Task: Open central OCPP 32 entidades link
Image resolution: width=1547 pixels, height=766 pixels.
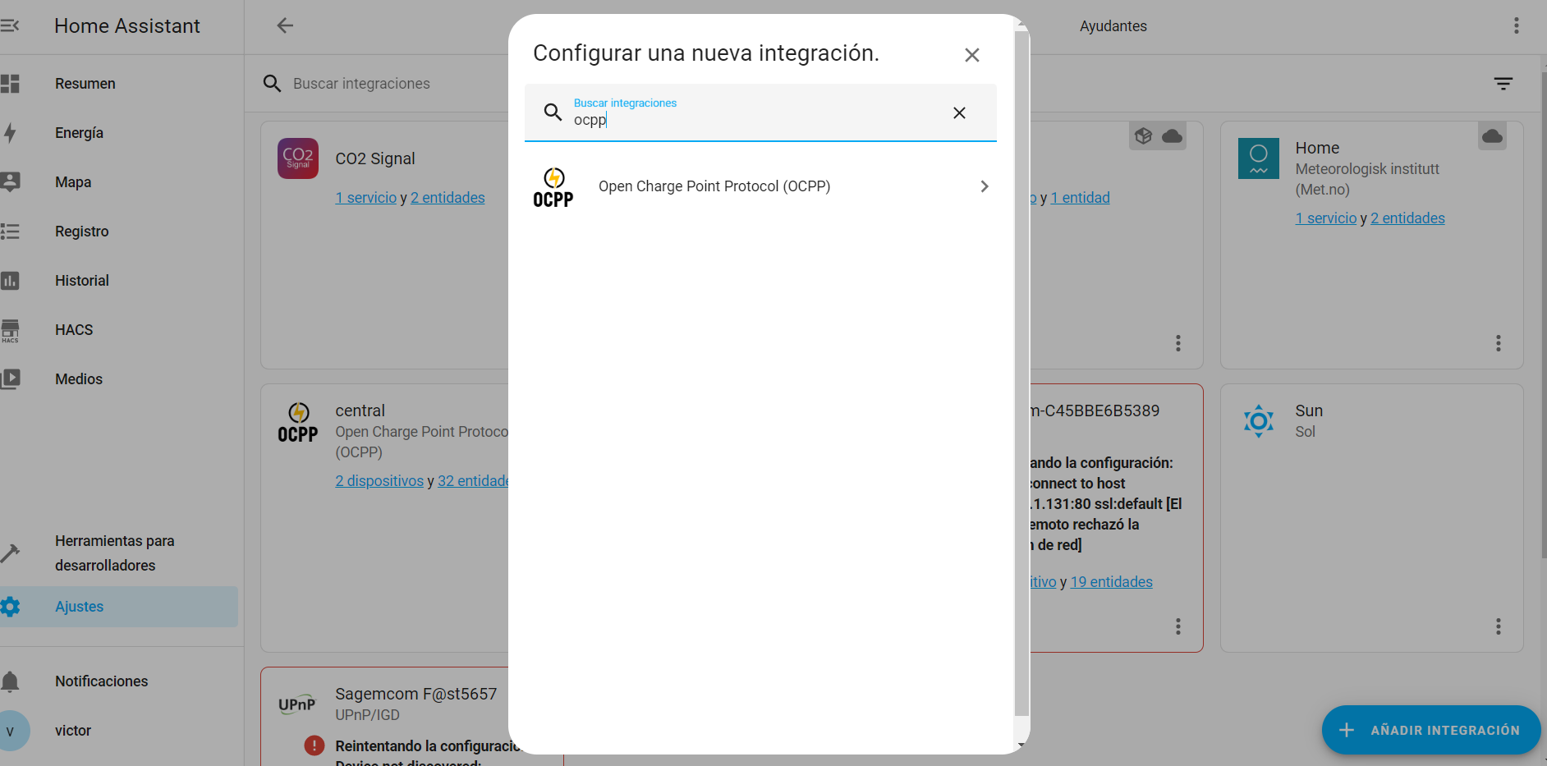Action: pos(474,481)
